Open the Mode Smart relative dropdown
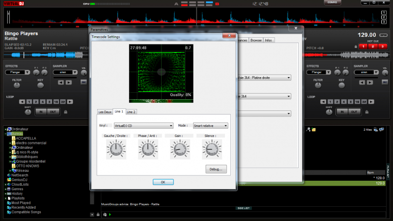Viewport: 393px width, 221px height. point(210,126)
